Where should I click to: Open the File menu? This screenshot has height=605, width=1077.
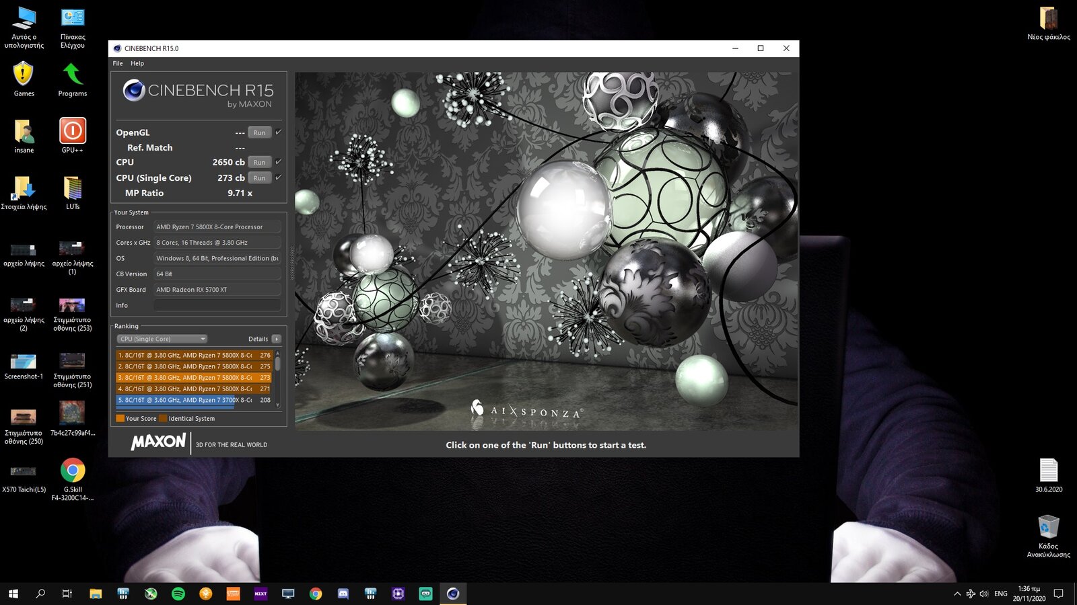[x=118, y=63]
